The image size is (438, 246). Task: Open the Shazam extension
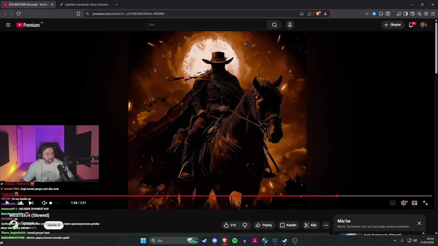374,14
